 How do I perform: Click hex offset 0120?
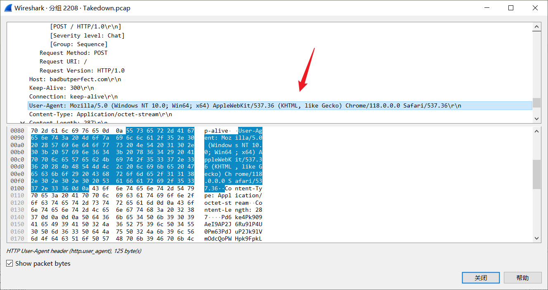(17, 203)
